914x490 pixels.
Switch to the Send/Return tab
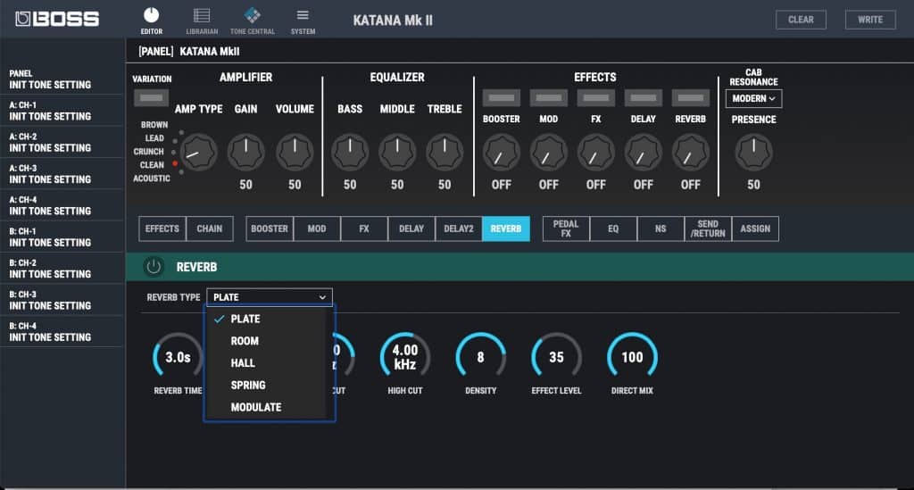[708, 229]
